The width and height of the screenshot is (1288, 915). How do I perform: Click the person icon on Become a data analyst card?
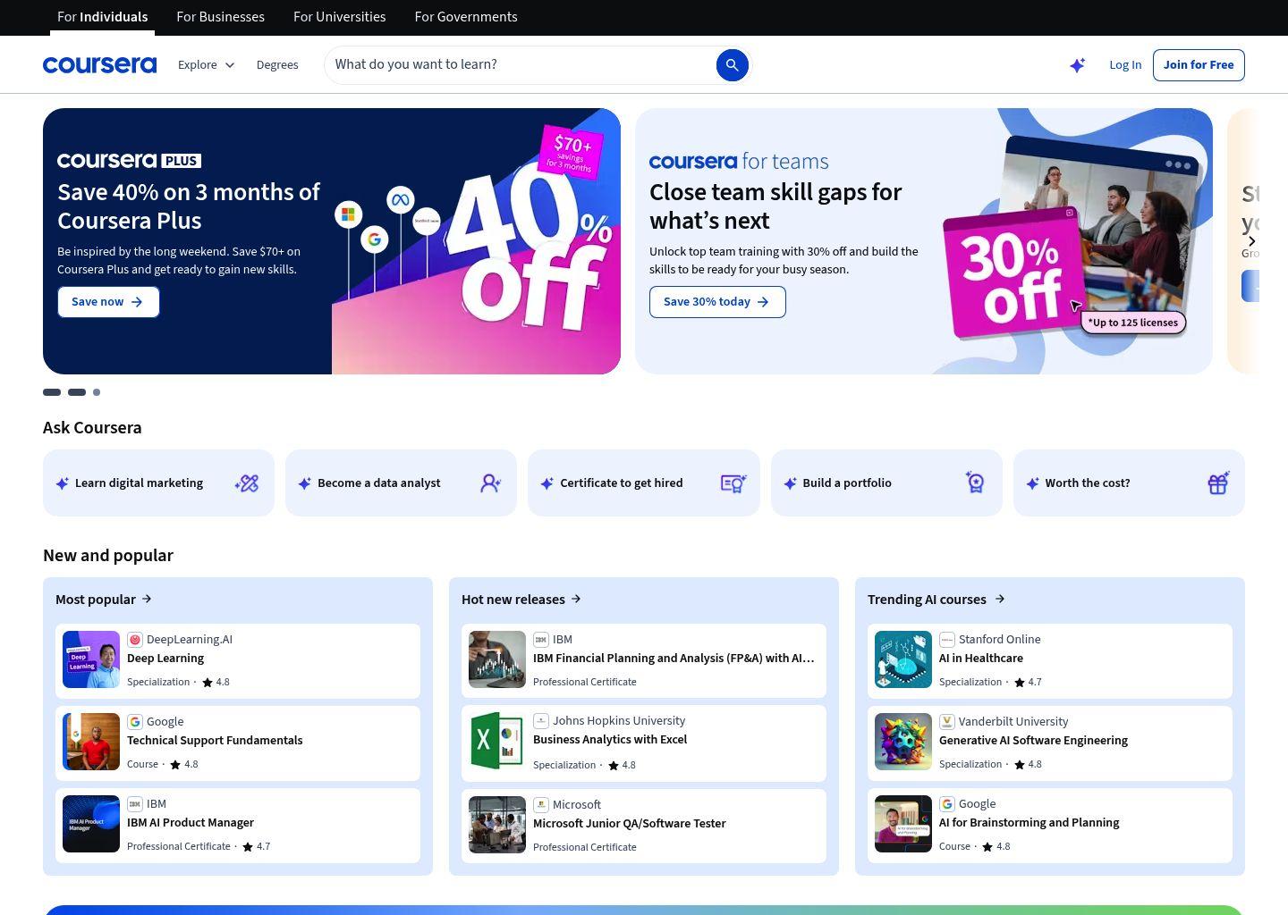[490, 483]
